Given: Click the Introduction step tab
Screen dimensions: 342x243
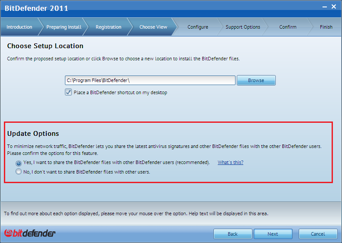Looking at the screenshot, I should pos(19,27).
